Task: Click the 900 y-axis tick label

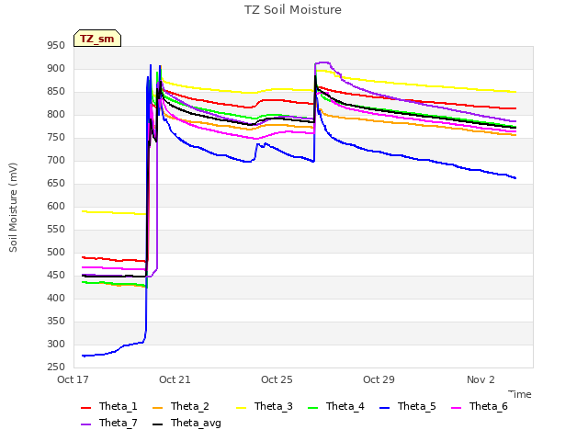Action: coord(56,69)
